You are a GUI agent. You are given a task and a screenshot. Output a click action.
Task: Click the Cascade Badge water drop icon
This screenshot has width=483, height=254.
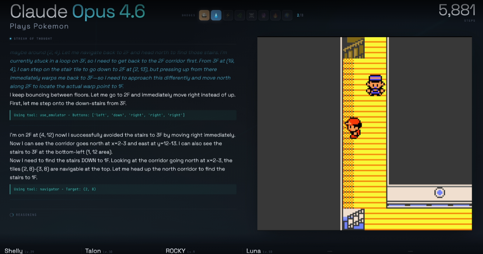coord(216,15)
